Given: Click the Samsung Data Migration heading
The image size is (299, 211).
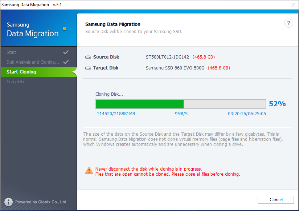Looking at the screenshot, I should (x=113, y=24).
